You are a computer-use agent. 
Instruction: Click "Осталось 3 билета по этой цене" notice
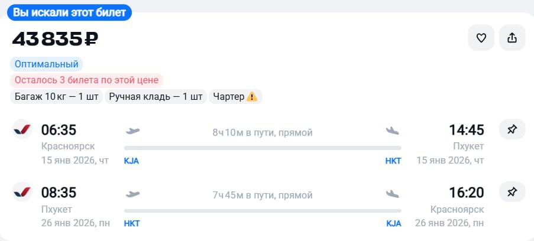tap(86, 80)
